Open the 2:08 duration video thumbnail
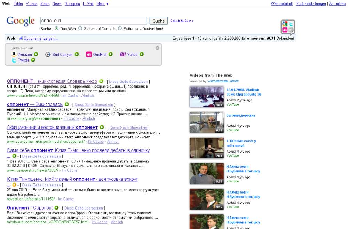Viewport: 348px width, 229px height. [x=207, y=148]
